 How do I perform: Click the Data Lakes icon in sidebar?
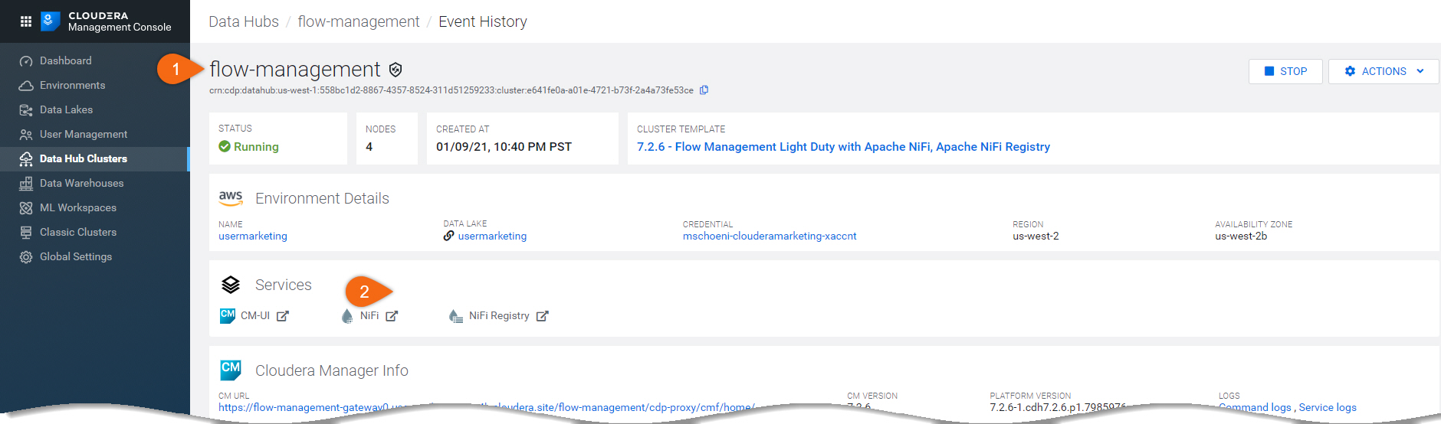click(26, 110)
